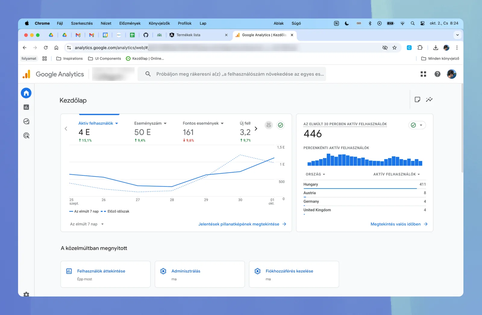Image resolution: width=482 pixels, height=315 pixels.
Task: Open the Home icon in Analytics sidebar
Action: click(x=26, y=93)
